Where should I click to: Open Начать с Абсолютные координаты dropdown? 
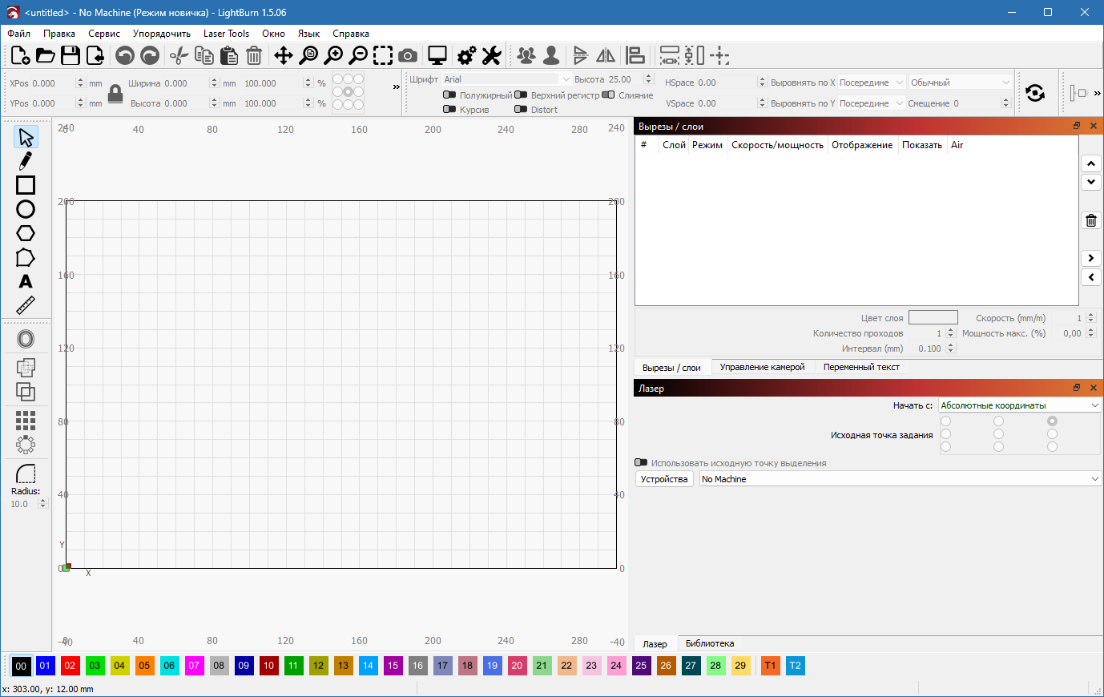coord(1021,405)
